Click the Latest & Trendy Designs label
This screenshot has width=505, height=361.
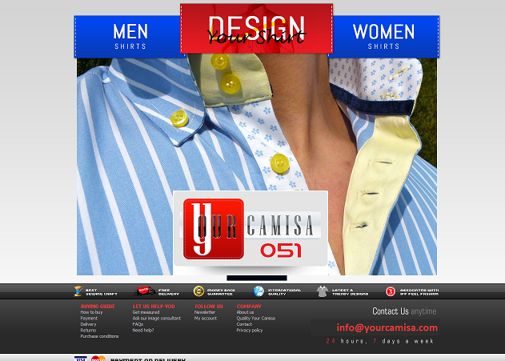pos(350,292)
